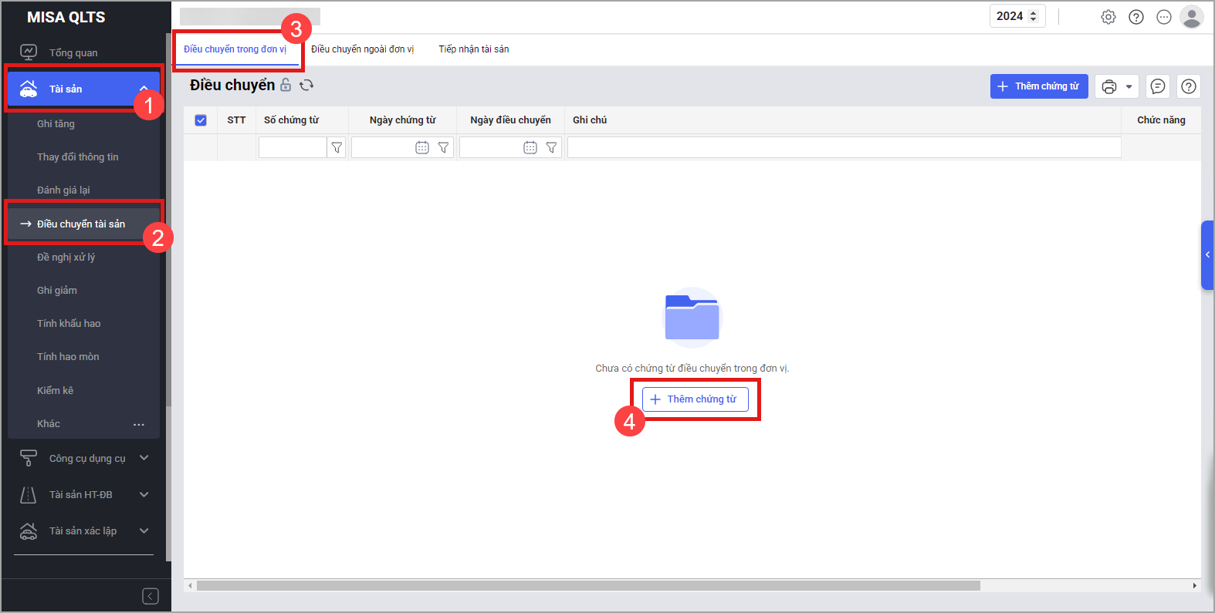Screen dimensions: 1215x613
Task: Click outlined Thêm chứng từ under empty message
Action: [695, 399]
